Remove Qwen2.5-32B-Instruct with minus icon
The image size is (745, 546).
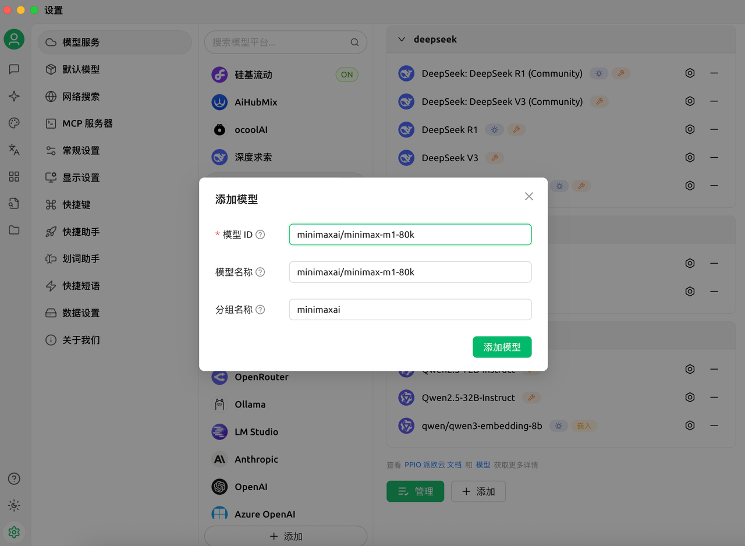(x=714, y=398)
